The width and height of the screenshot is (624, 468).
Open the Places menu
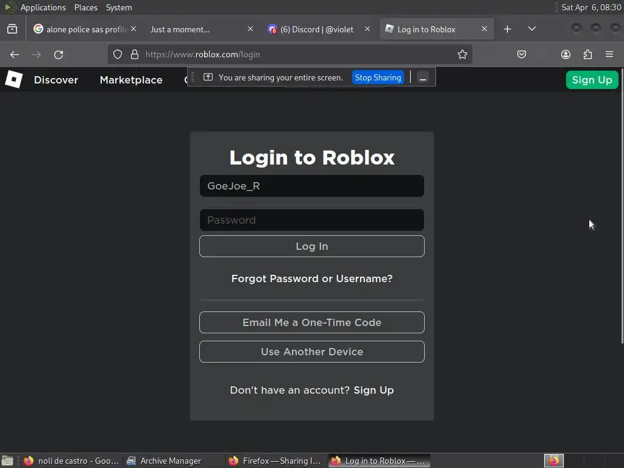tap(85, 7)
